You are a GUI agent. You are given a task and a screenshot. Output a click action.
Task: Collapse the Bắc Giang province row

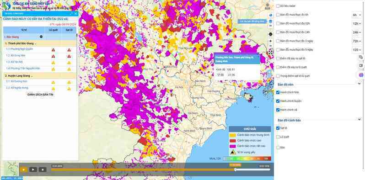point(41,37)
